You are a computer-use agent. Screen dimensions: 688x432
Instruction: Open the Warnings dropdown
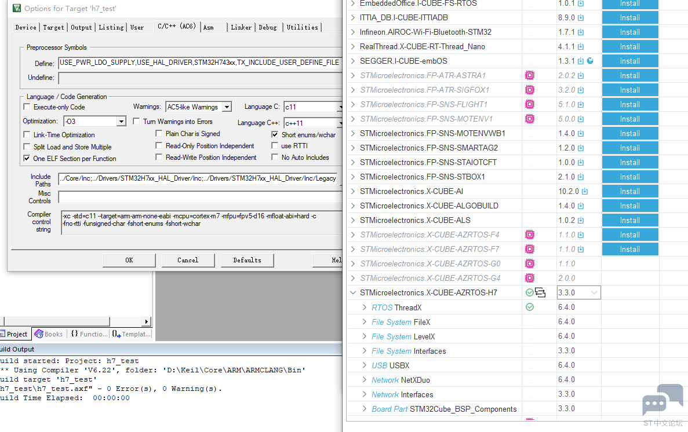[227, 107]
